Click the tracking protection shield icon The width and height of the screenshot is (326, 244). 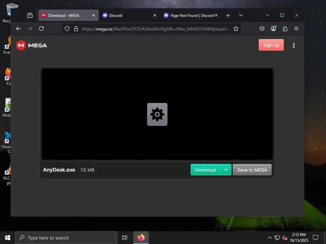(67, 29)
